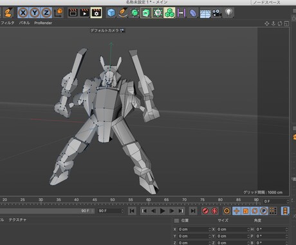Toggle Point Level Animation dots icon

click(x=273, y=211)
